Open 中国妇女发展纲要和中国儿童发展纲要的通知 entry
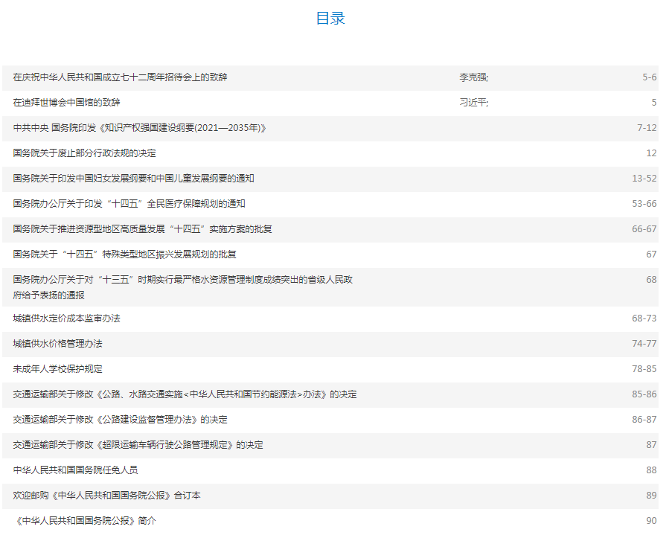The height and width of the screenshot is (538, 669). tap(133, 179)
